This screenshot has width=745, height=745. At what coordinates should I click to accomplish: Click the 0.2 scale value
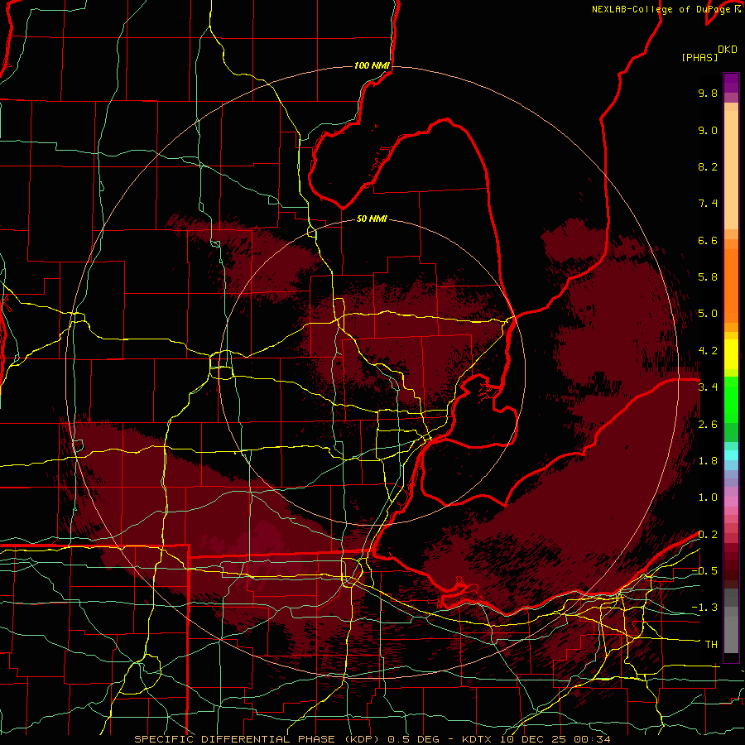point(708,535)
